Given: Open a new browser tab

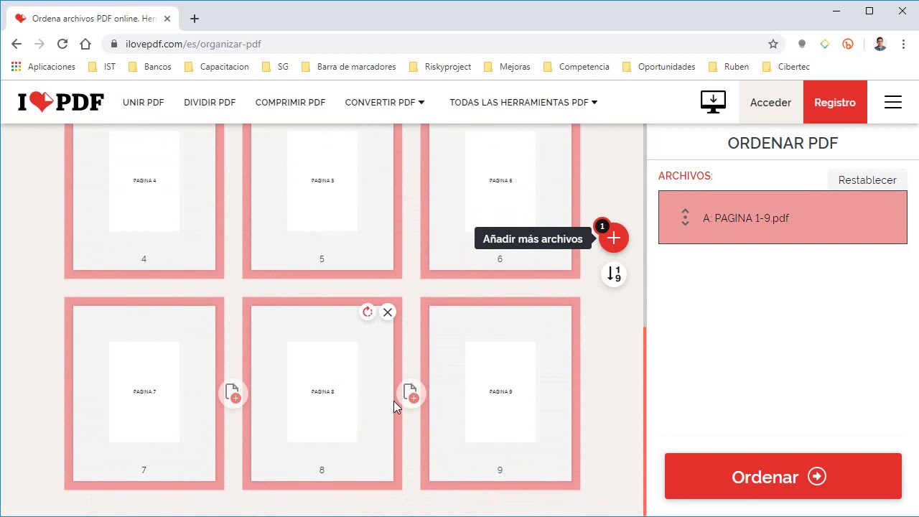Looking at the screenshot, I should coord(195,19).
